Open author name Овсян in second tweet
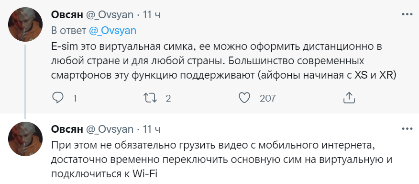Image resolution: width=419 pixels, height=184 pixels. pyautogui.click(x=67, y=129)
